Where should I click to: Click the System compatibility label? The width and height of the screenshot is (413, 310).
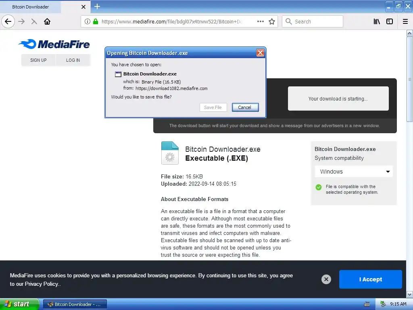click(339, 158)
